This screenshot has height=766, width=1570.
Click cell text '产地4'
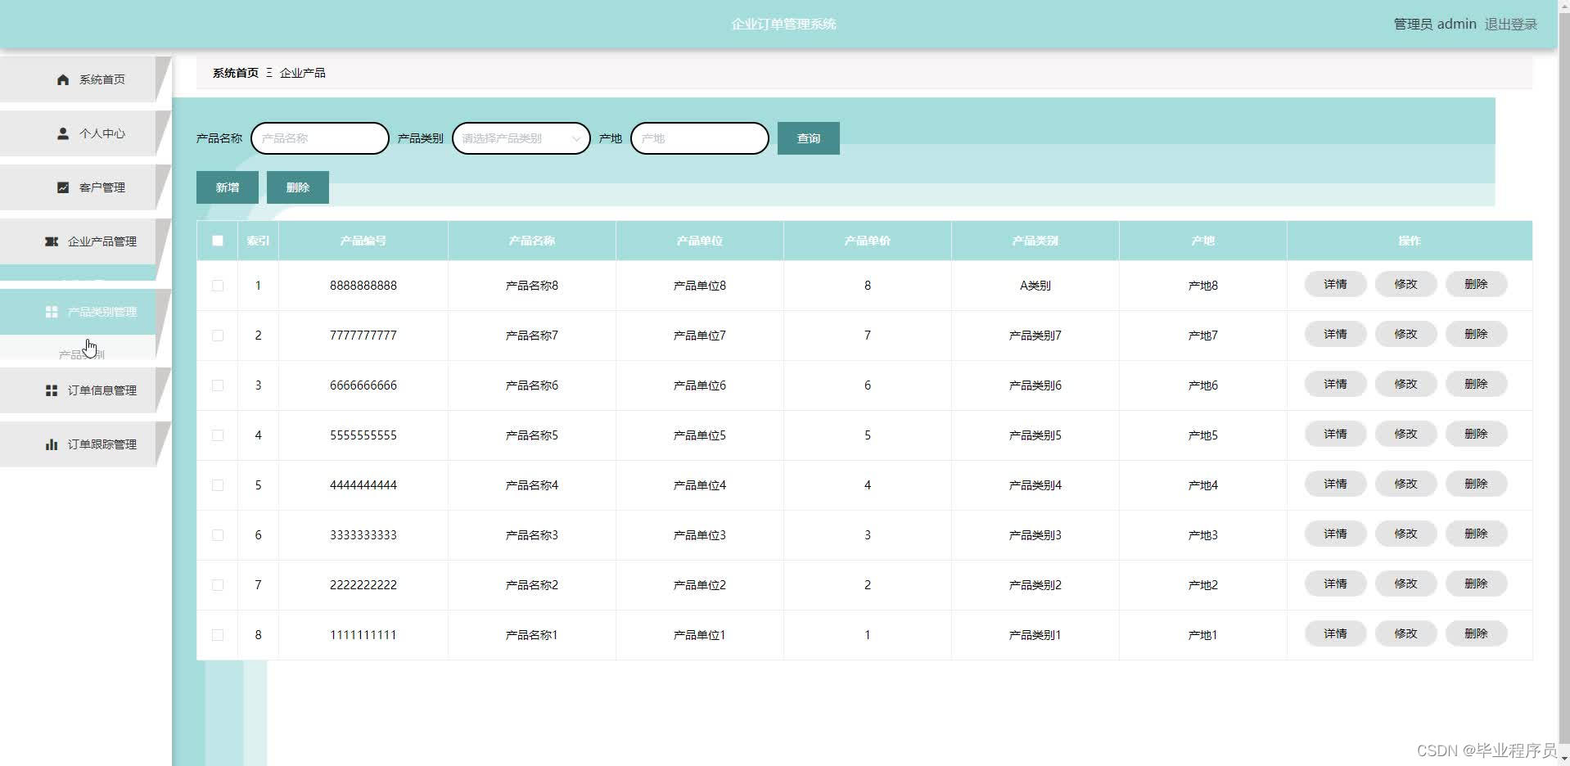(1203, 485)
